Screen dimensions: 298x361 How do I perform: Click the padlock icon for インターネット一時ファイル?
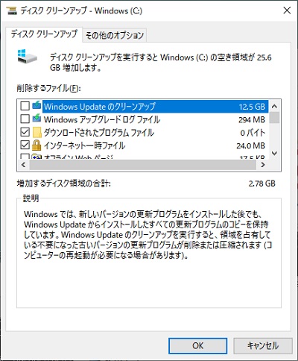click(37, 145)
